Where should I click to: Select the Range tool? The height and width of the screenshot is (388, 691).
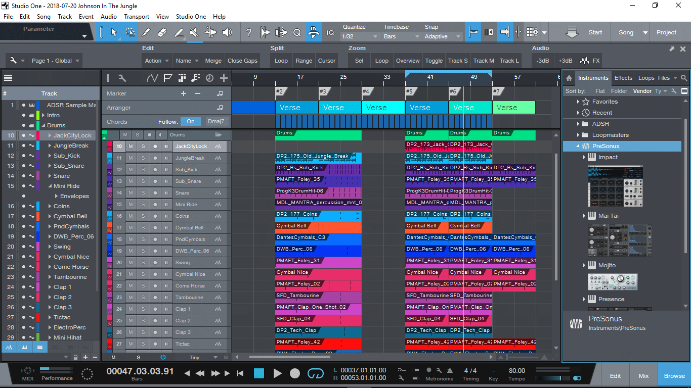tap(130, 32)
